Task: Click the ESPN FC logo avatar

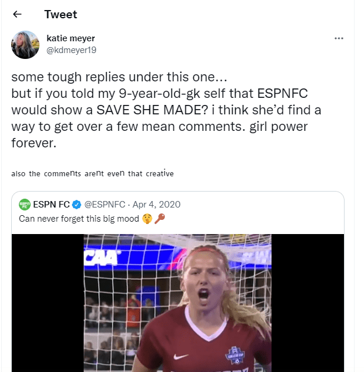Action: (x=25, y=205)
